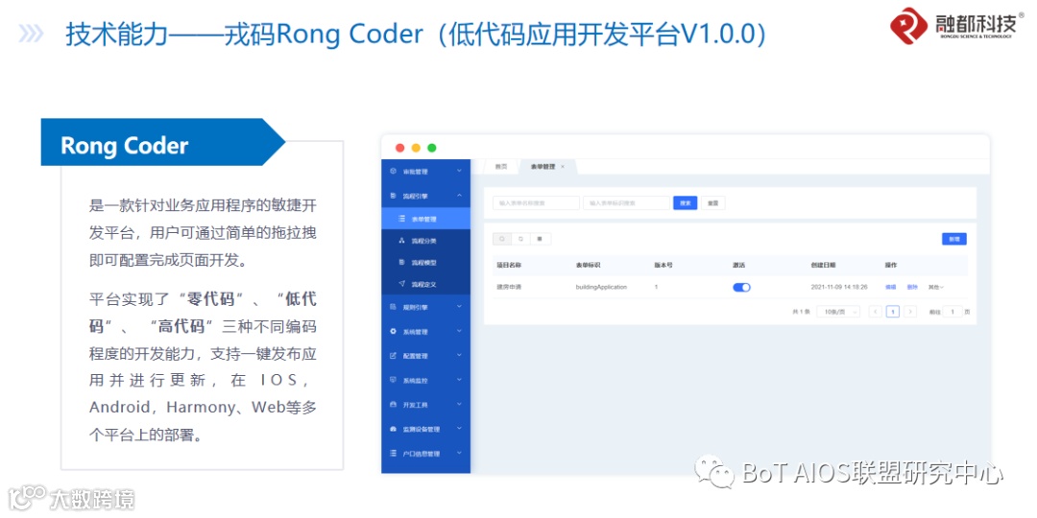The image size is (1037, 518).
Task: Click the 表单管理 list icon in sidebar
Action: [x=402, y=219]
